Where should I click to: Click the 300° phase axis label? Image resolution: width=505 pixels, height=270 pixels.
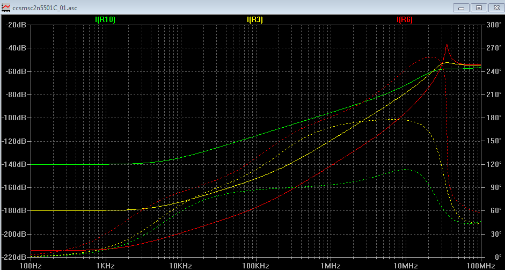494,25
